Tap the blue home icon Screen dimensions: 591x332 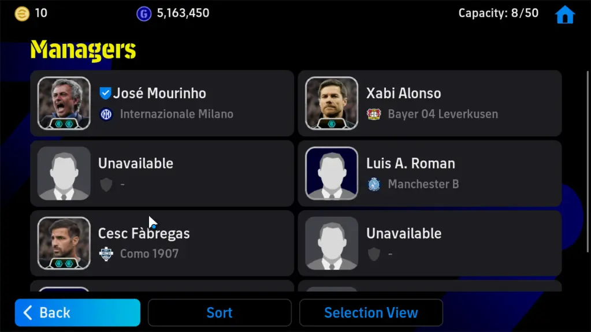pos(564,14)
